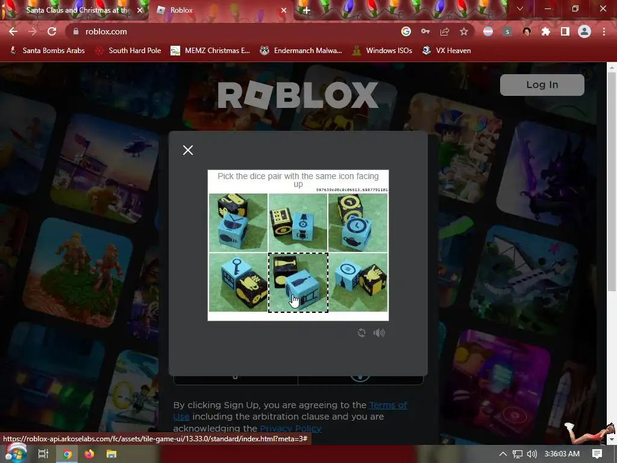Share this page via the share icon
617x463 pixels.
pyautogui.click(x=445, y=31)
